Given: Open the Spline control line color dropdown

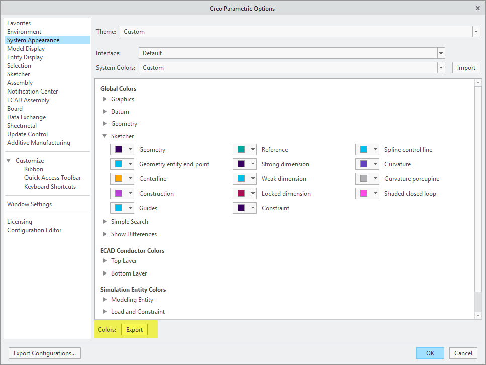Looking at the screenshot, I should [375, 150].
